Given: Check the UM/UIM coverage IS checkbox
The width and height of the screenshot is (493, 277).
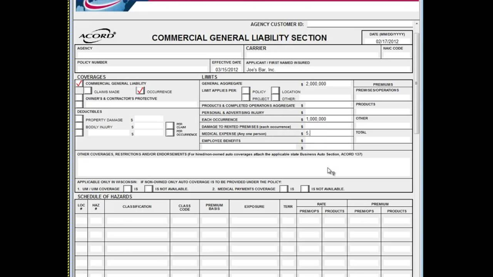Looking at the screenshot, I should click(x=127, y=189).
